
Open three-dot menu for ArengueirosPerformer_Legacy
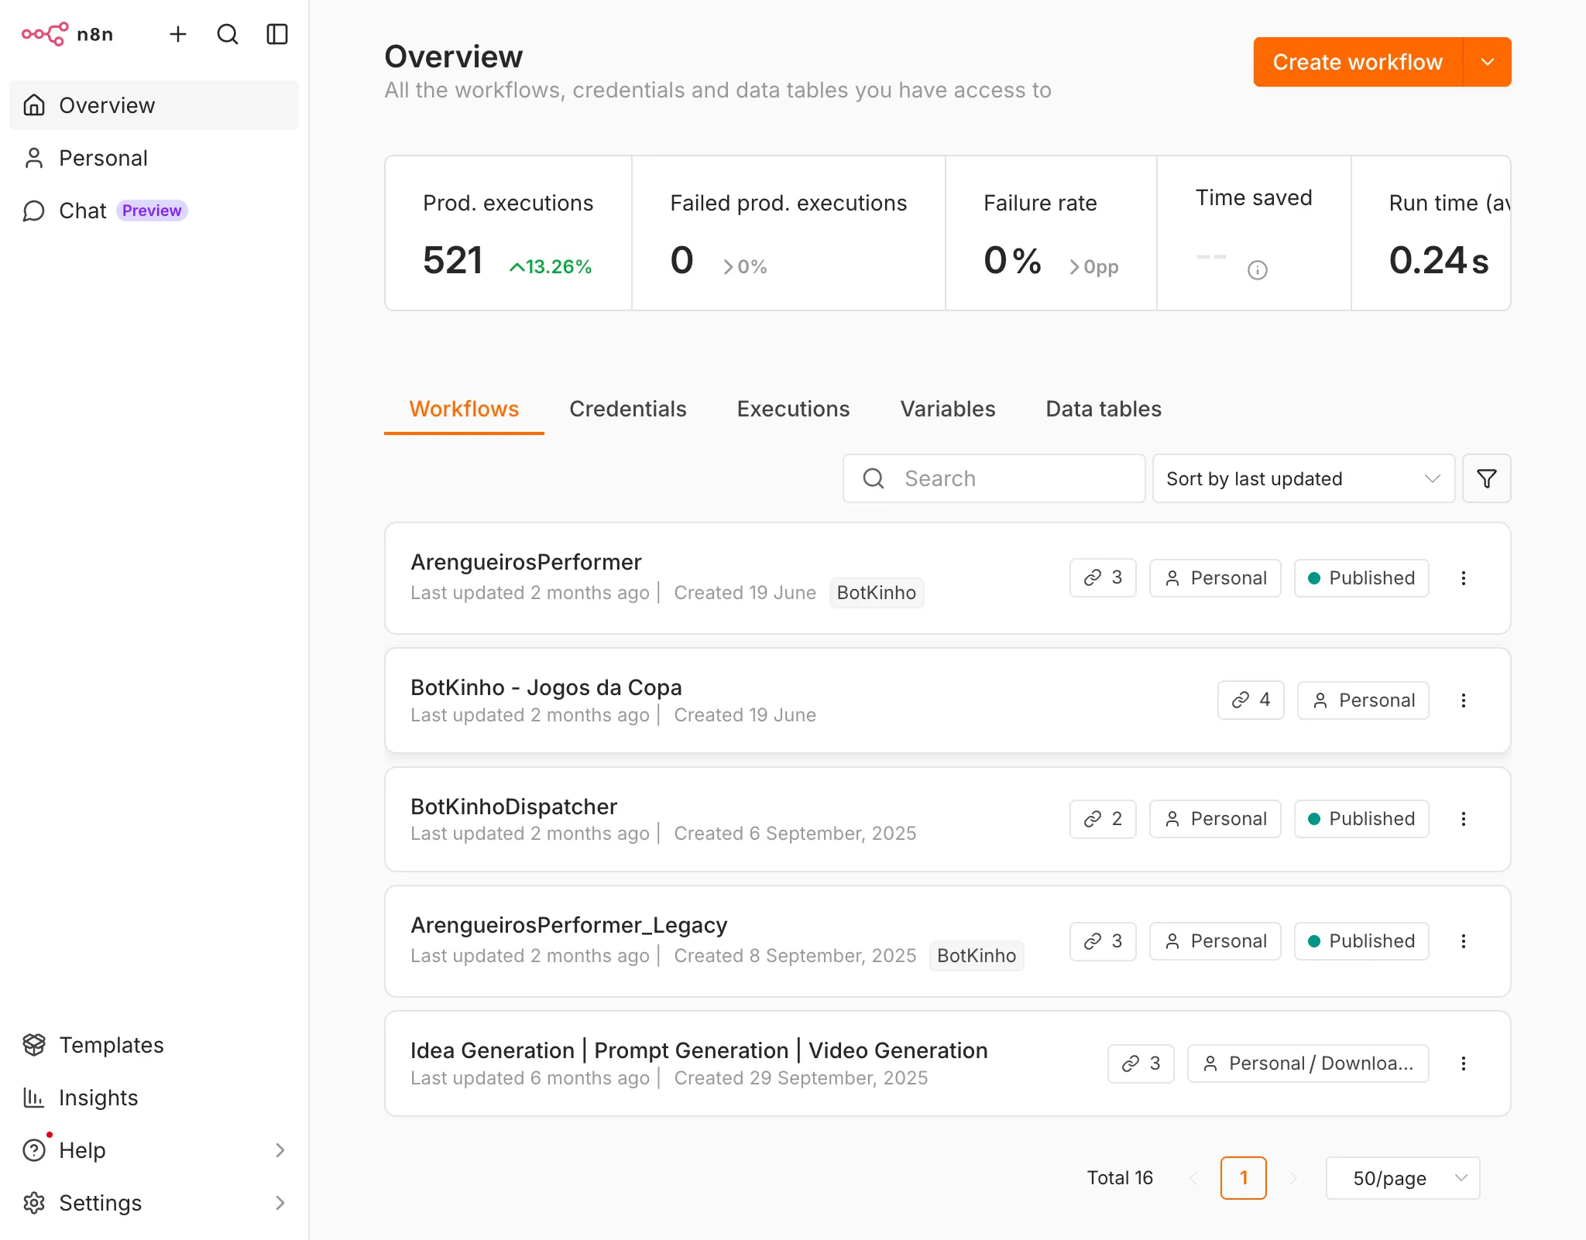coord(1464,941)
